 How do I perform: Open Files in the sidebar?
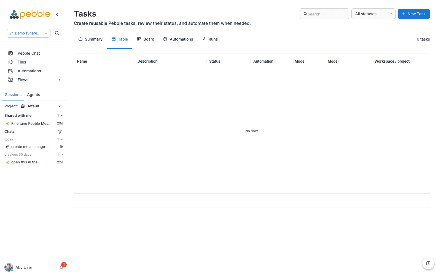click(34, 62)
